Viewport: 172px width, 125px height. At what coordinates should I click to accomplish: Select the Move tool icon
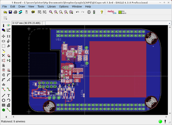(4, 36)
